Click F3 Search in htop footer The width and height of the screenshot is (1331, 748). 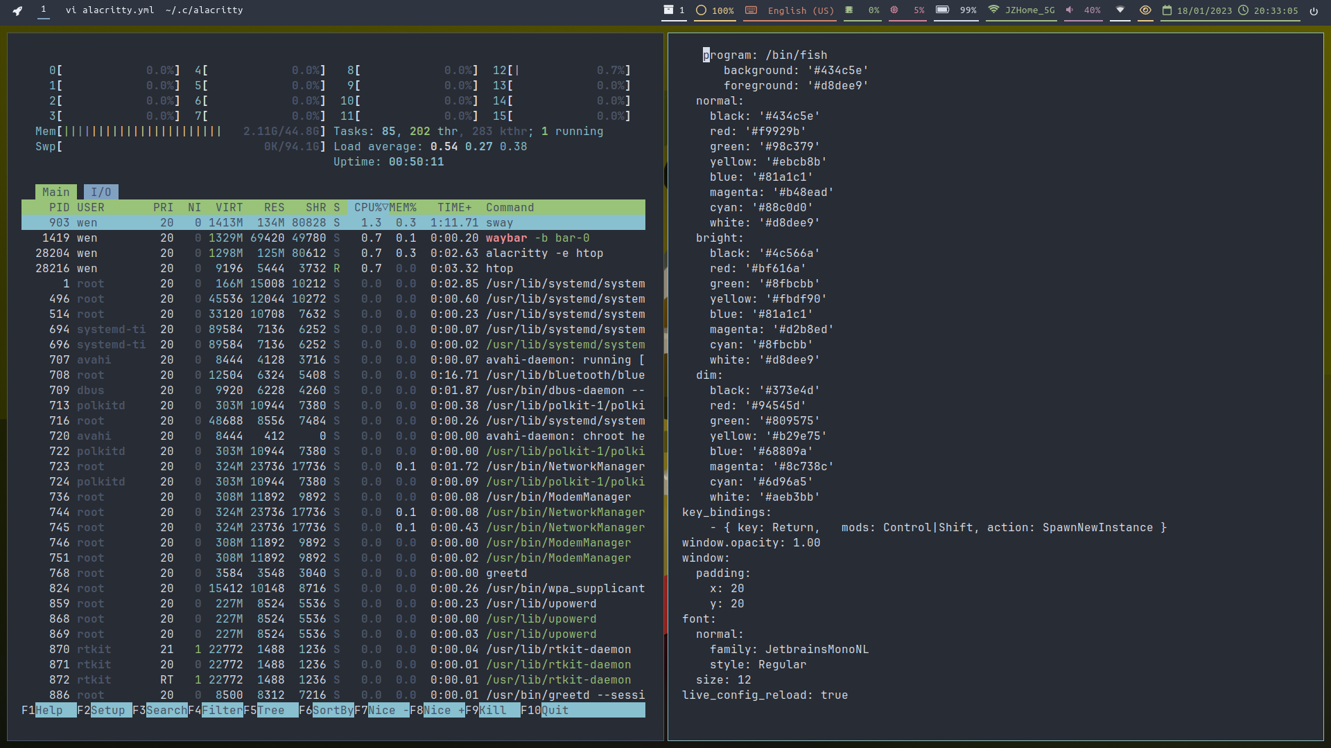pyautogui.click(x=160, y=710)
